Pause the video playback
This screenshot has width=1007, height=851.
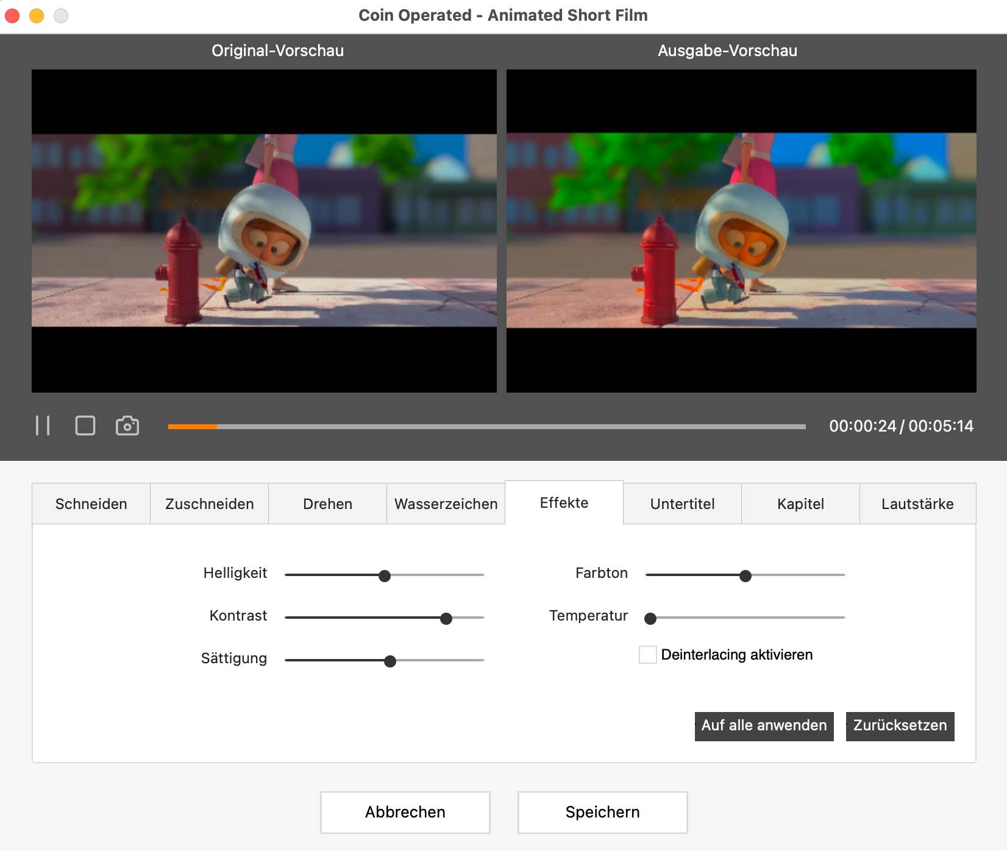point(43,425)
